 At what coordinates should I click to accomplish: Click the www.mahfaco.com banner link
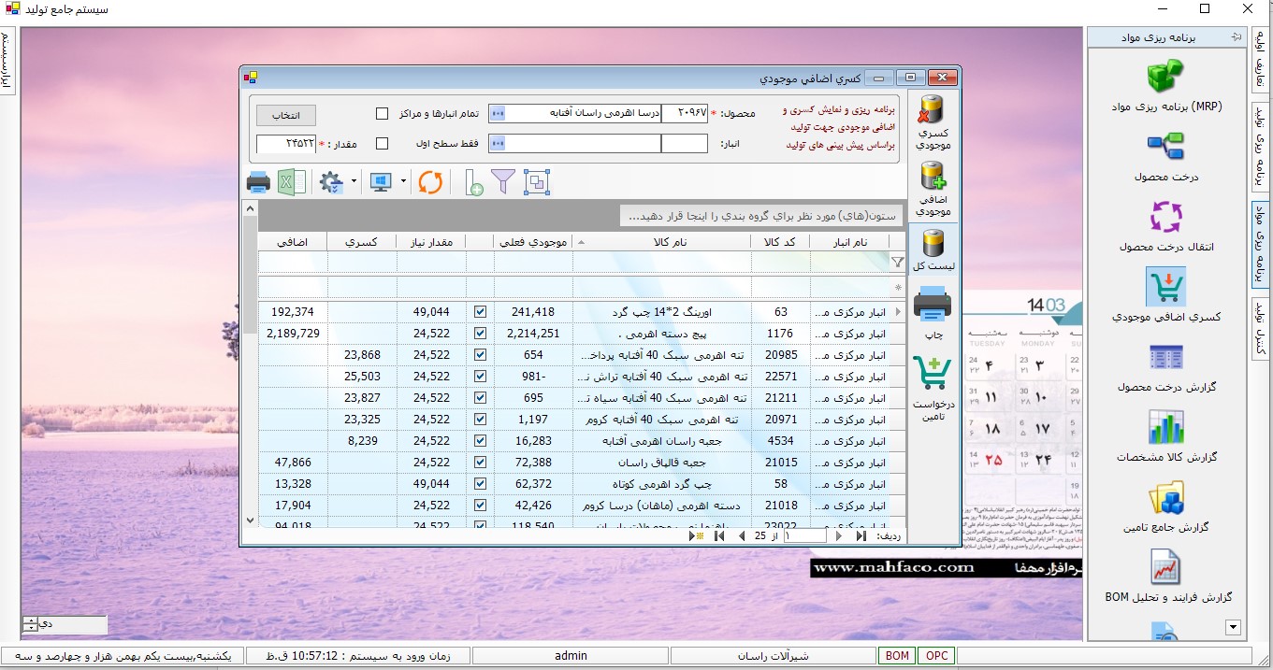coord(892,567)
